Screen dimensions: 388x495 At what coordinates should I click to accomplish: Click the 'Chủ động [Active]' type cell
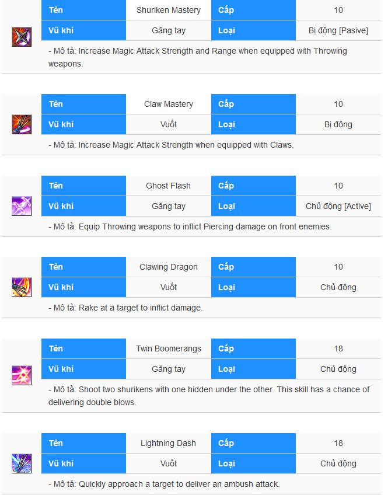coord(338,206)
